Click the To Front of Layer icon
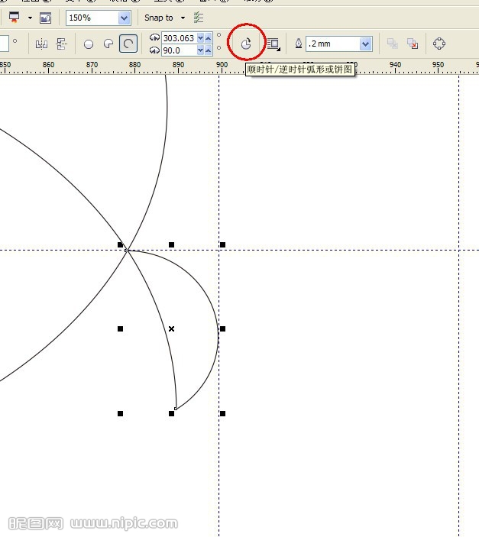The height and width of the screenshot is (537, 479). (x=393, y=44)
